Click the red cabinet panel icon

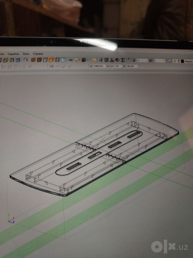[106, 60]
